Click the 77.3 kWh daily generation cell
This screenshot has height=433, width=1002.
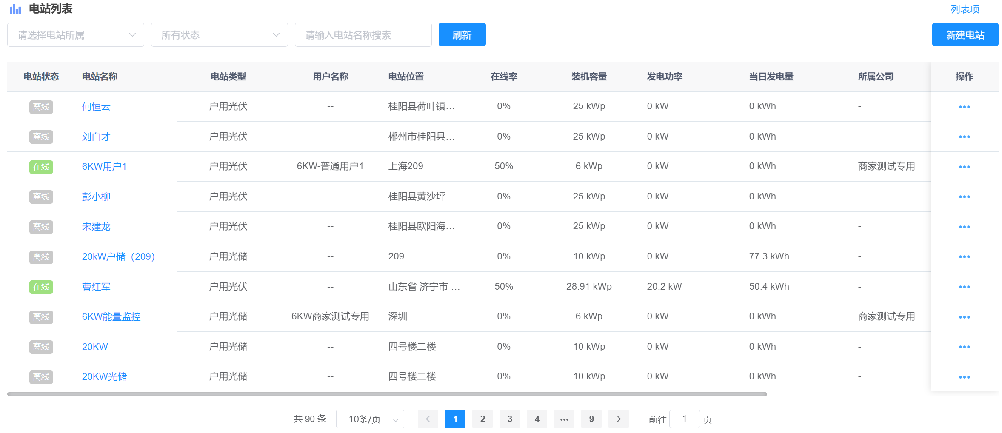pyautogui.click(x=769, y=256)
